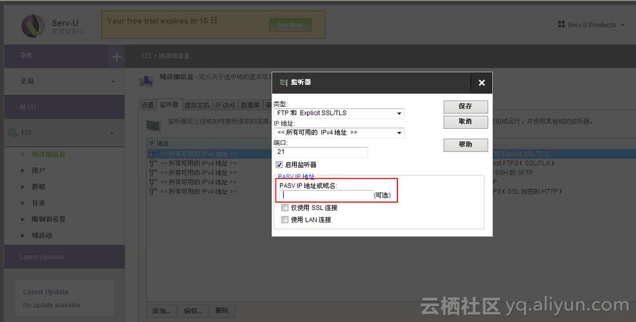
Task: Open the IP 地址 dropdown in the dialog
Action: [339, 133]
